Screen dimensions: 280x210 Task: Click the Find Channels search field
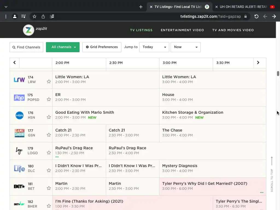[27, 47]
